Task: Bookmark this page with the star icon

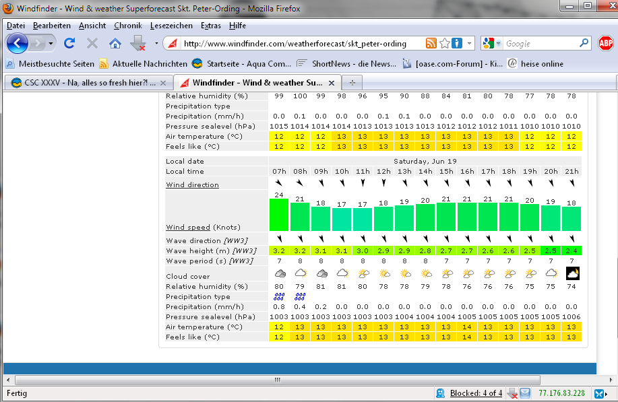Action: pos(445,44)
